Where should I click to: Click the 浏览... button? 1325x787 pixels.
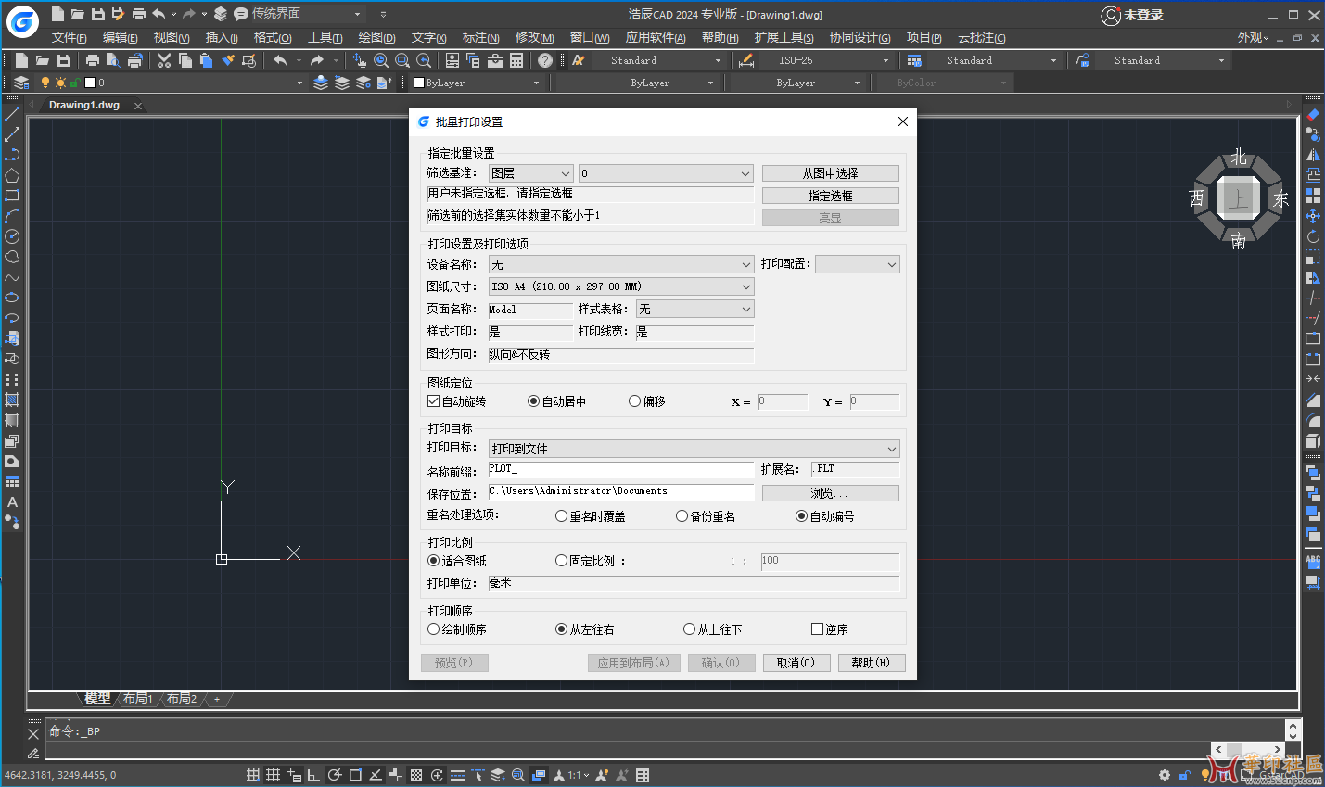pos(831,493)
